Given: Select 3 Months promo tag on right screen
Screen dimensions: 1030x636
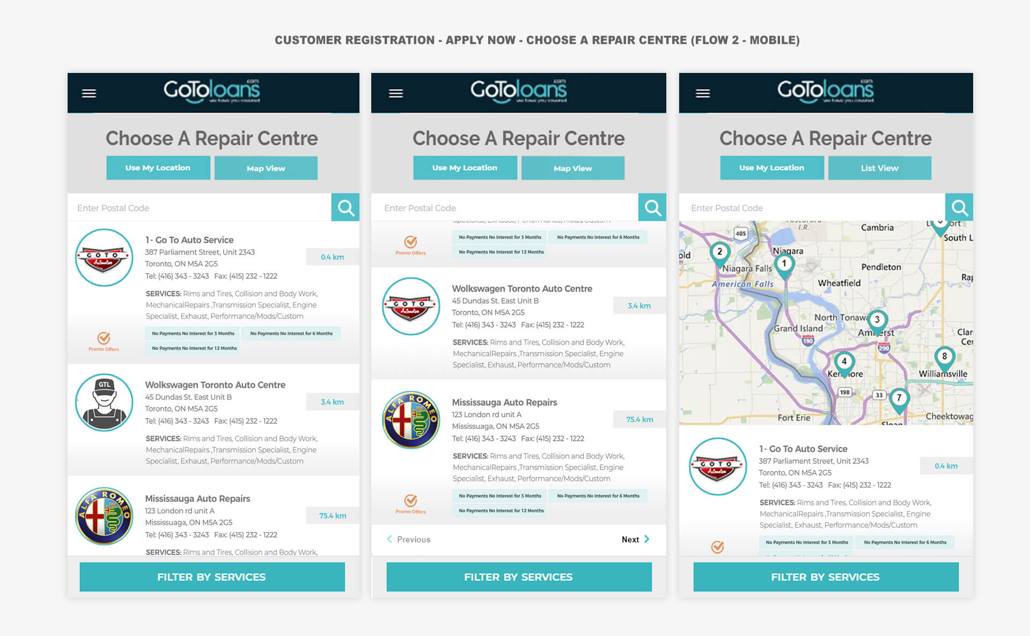Looking at the screenshot, I should (x=807, y=543).
